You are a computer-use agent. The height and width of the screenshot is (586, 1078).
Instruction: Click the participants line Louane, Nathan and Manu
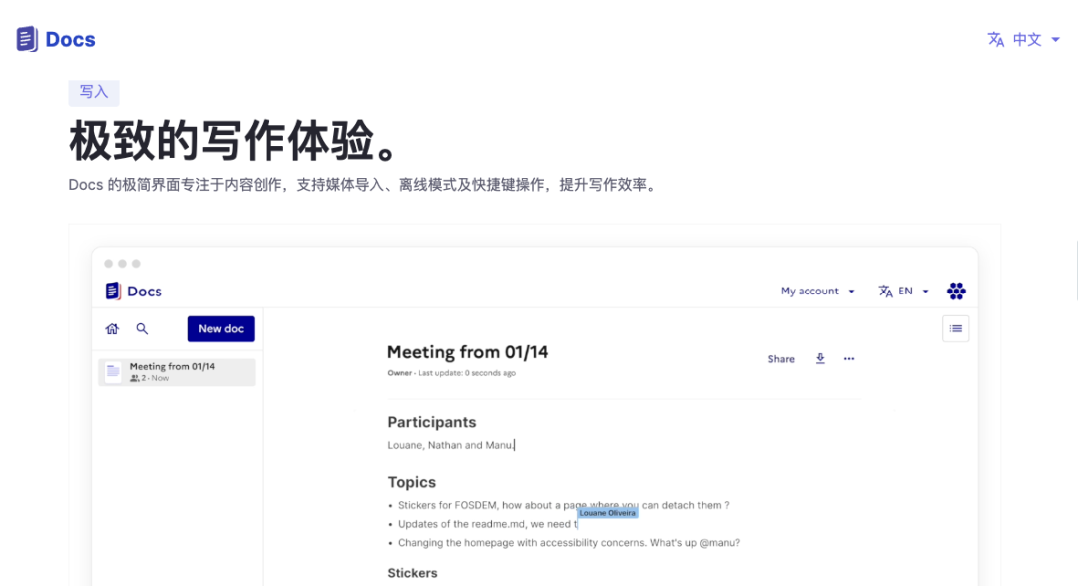pyautogui.click(x=451, y=445)
